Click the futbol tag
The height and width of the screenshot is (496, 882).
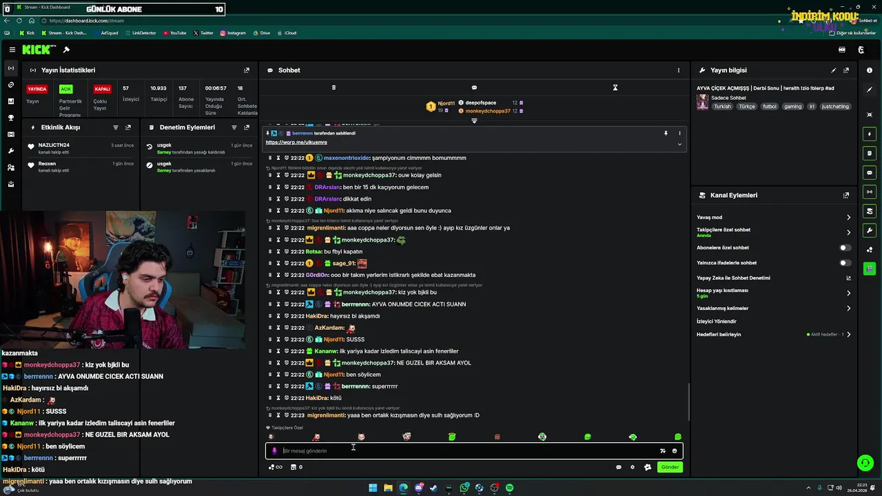770,107
